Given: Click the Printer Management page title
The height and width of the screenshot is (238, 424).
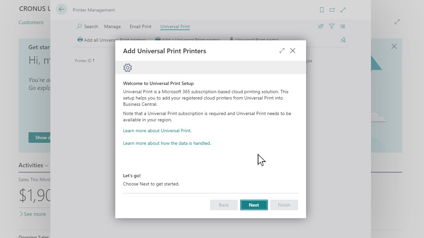Looking at the screenshot, I should 94,10.
